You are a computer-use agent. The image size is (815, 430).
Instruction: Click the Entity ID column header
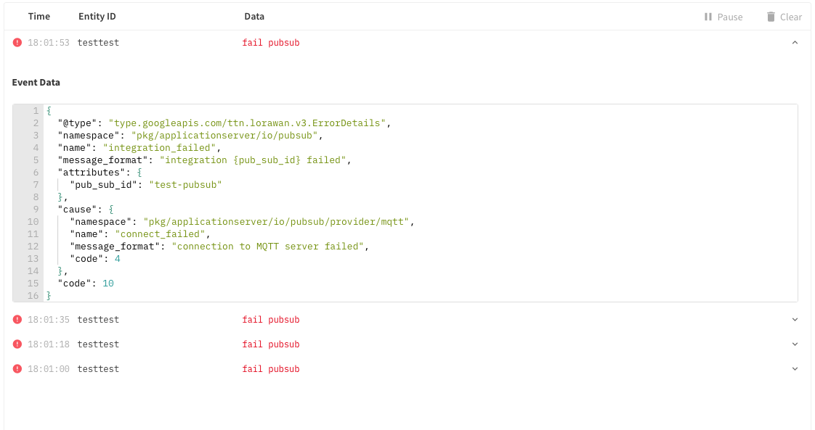(97, 16)
